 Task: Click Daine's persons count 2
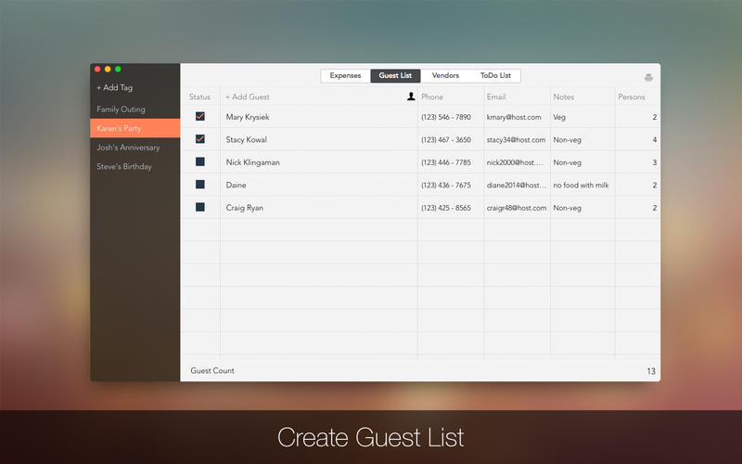click(x=655, y=185)
